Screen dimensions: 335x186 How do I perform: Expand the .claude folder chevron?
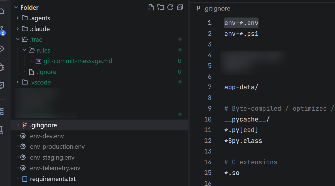[18, 29]
